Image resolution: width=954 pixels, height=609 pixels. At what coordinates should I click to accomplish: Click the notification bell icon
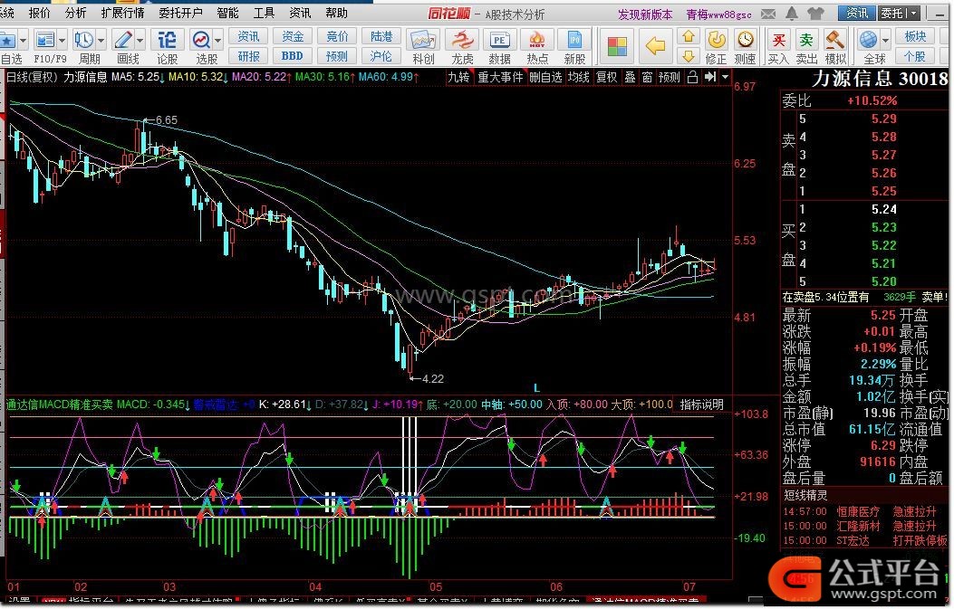[792, 14]
